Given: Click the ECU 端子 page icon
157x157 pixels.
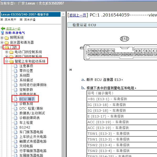Looking at the screenshot, I should click(15, 99).
